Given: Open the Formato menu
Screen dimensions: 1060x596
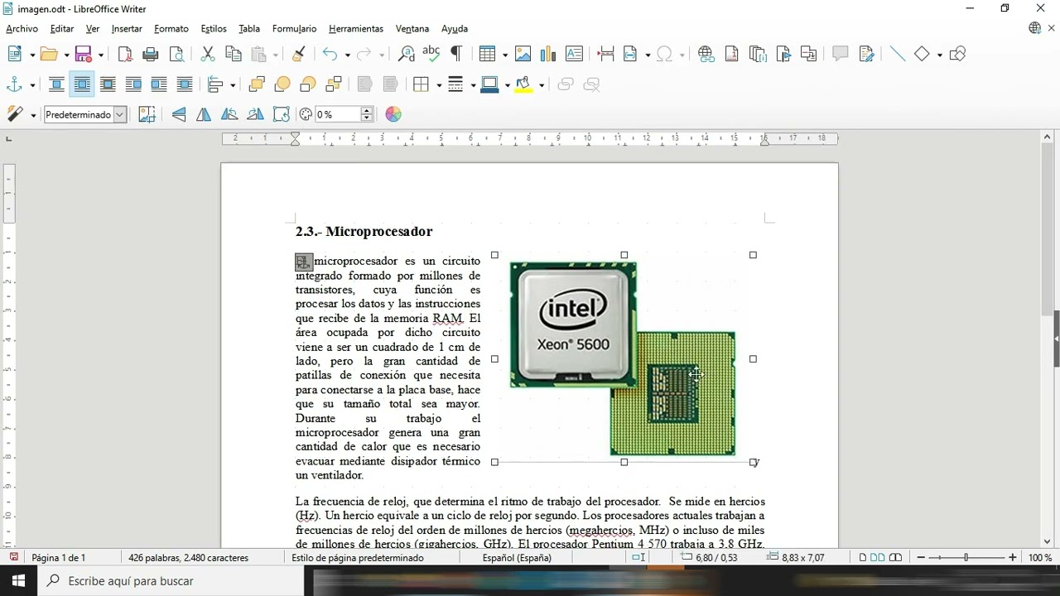Looking at the screenshot, I should pos(171,28).
